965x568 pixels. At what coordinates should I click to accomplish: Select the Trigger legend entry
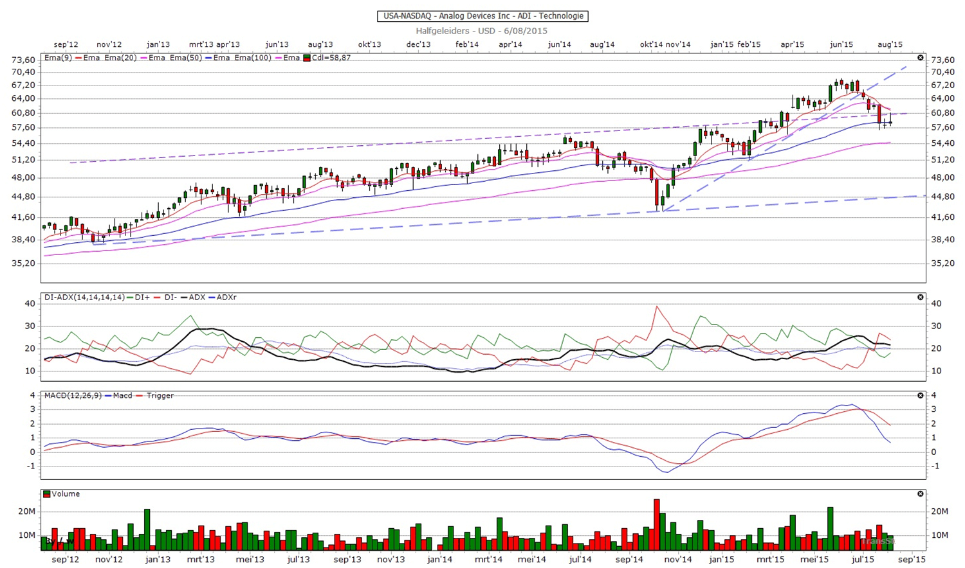[160, 396]
